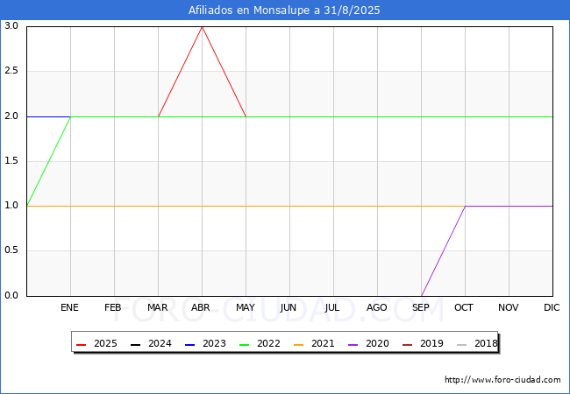Click the AGO month axis label
Viewport: 570px width, 394px height.
click(377, 308)
